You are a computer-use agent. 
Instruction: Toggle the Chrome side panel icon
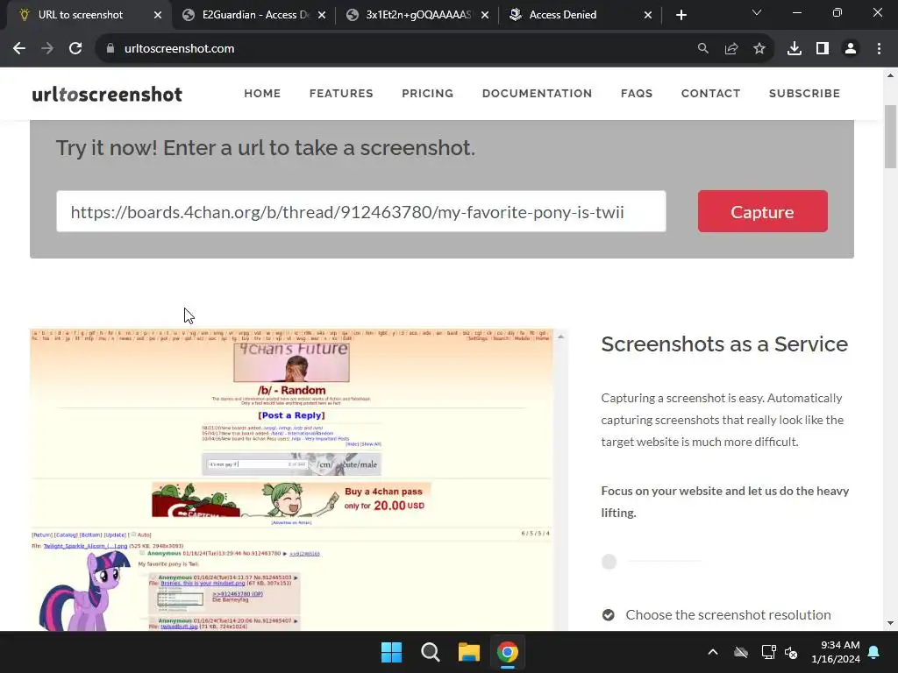(823, 49)
